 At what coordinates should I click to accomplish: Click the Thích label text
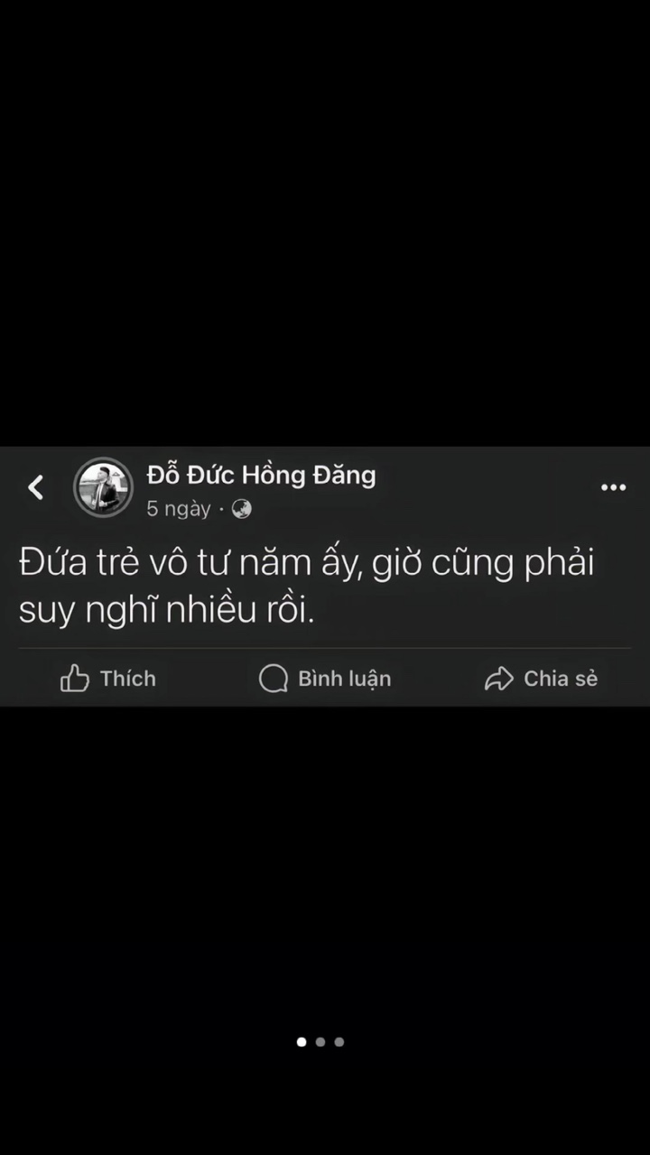tap(128, 679)
